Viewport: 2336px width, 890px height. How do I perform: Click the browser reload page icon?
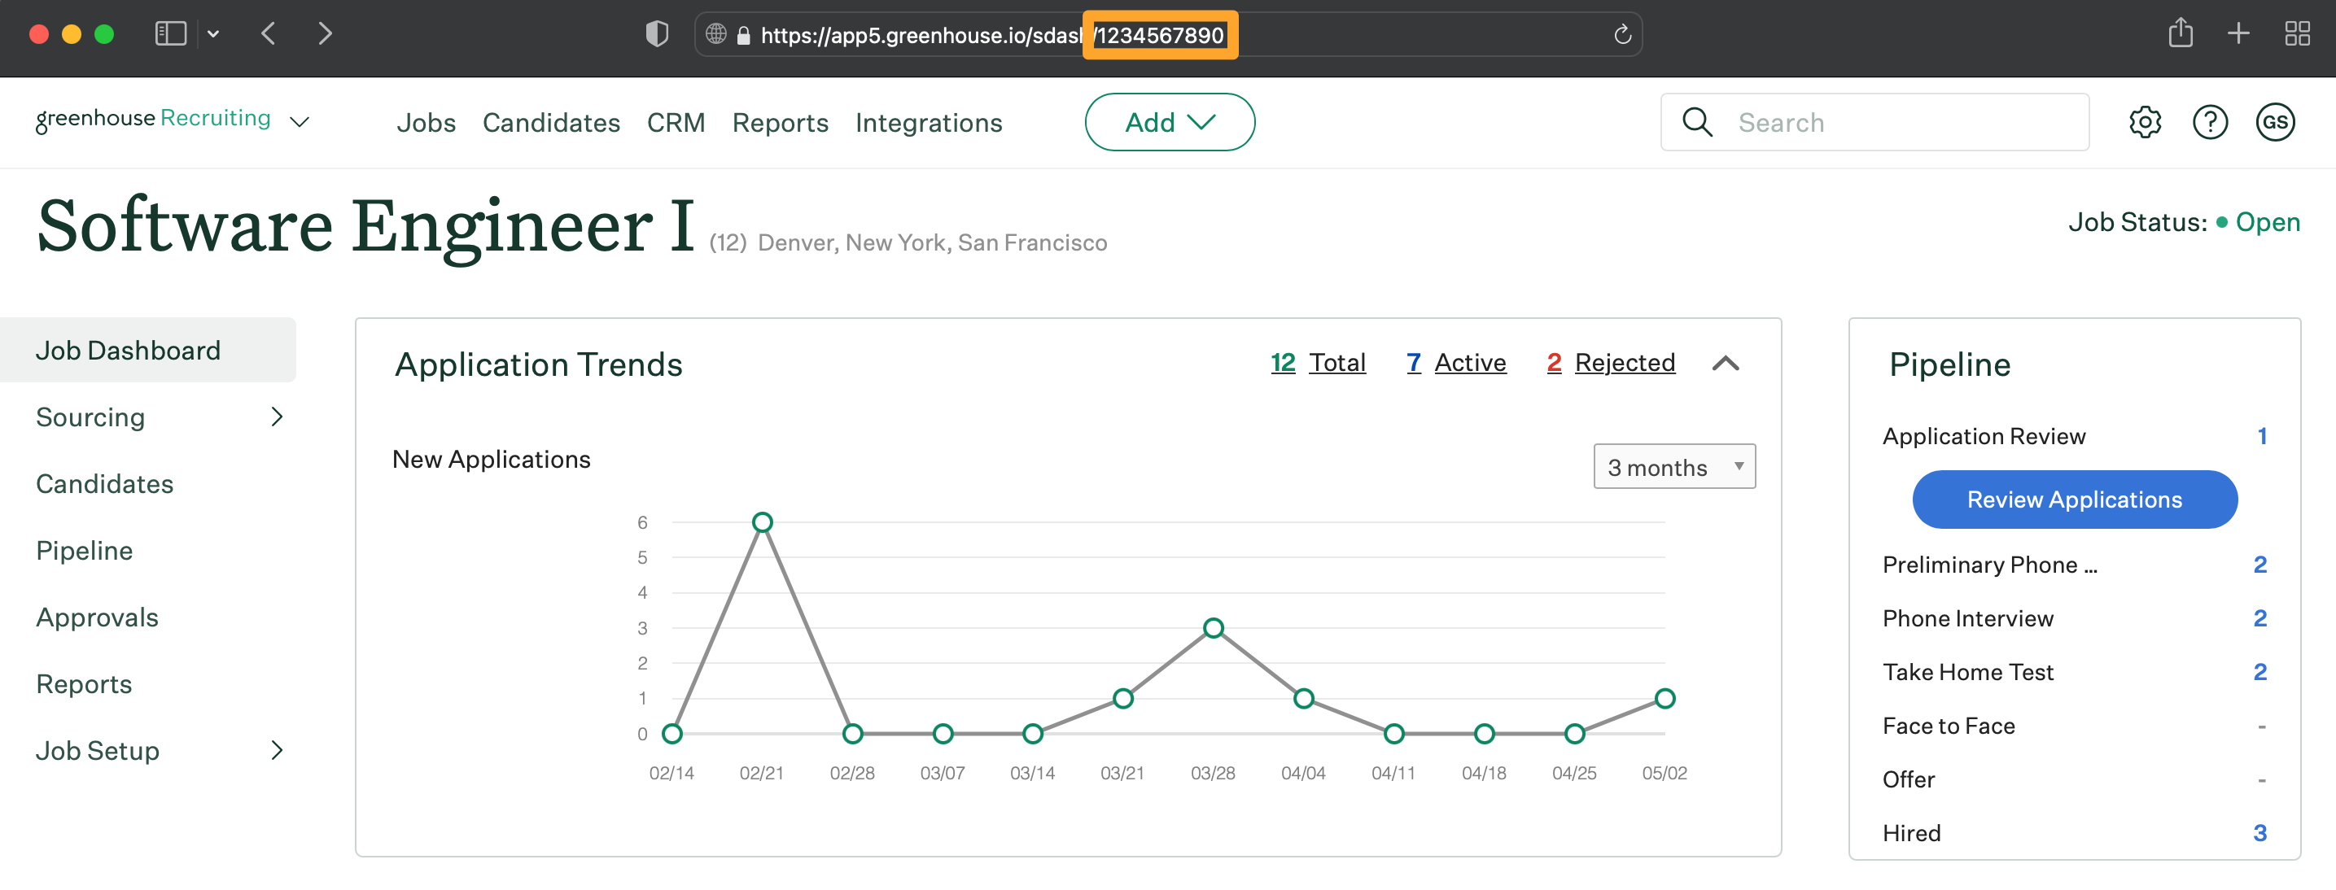click(x=1622, y=35)
